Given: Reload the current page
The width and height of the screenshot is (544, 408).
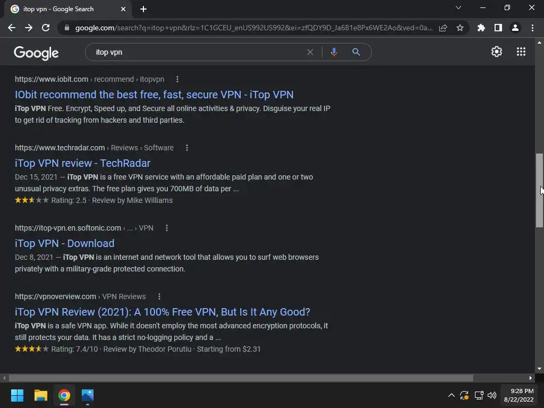Looking at the screenshot, I should (46, 28).
